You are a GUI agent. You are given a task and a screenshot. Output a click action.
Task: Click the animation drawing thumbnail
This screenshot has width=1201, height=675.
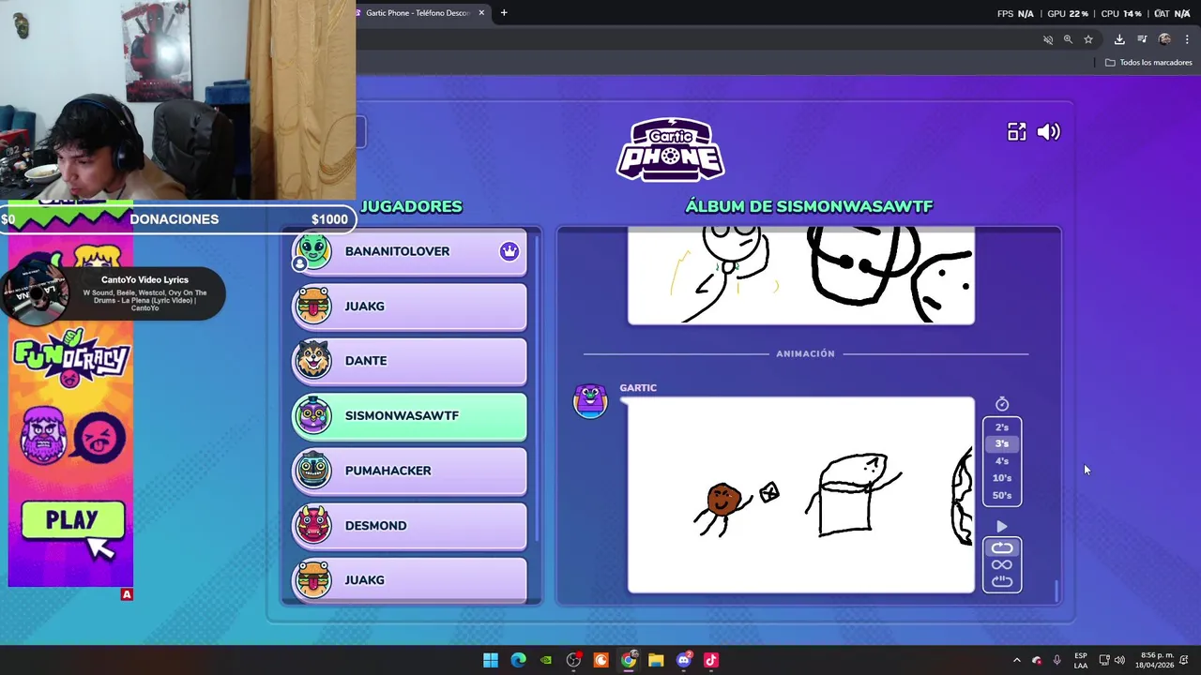[801, 495]
